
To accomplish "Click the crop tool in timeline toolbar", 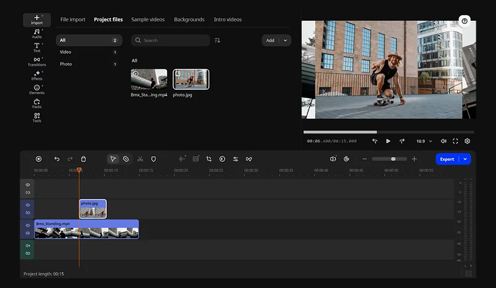I will [209, 159].
